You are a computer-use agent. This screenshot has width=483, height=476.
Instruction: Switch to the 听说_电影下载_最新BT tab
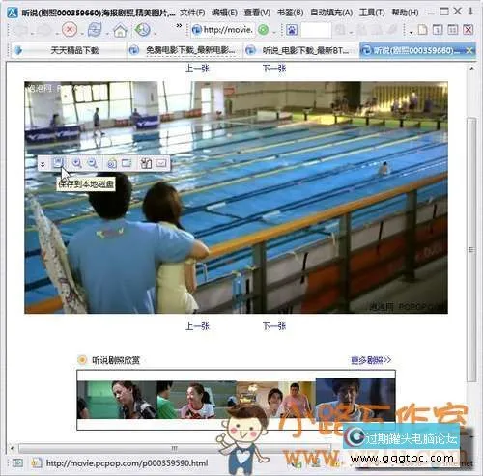click(x=301, y=50)
